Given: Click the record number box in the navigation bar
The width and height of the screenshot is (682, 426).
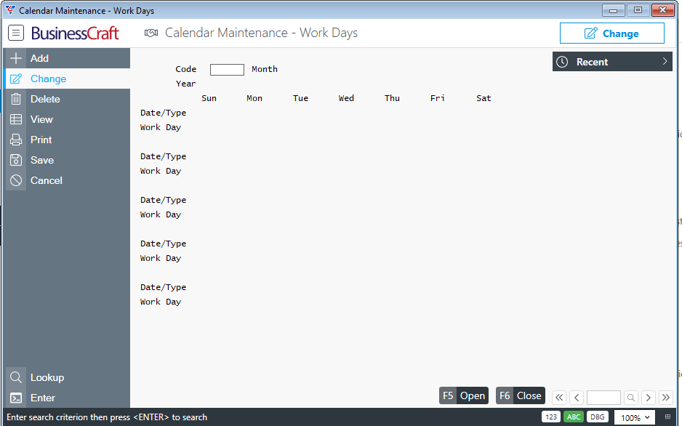Looking at the screenshot, I should coord(603,398).
